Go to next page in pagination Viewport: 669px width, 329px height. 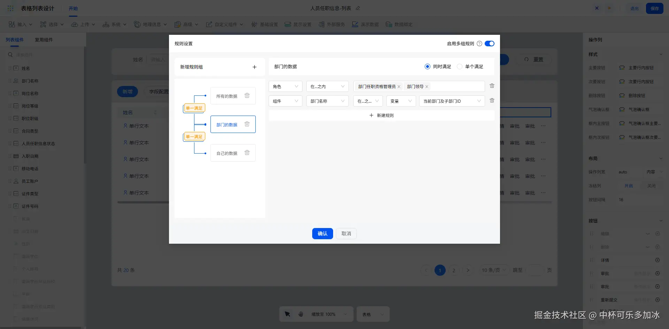(468, 270)
